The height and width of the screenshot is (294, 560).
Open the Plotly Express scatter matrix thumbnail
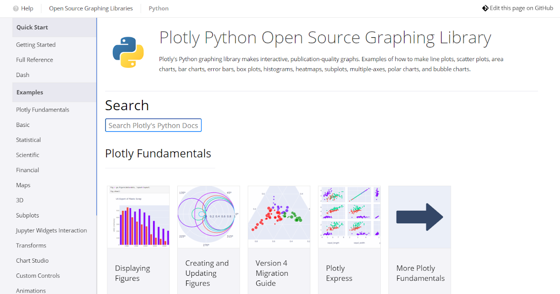(349, 217)
